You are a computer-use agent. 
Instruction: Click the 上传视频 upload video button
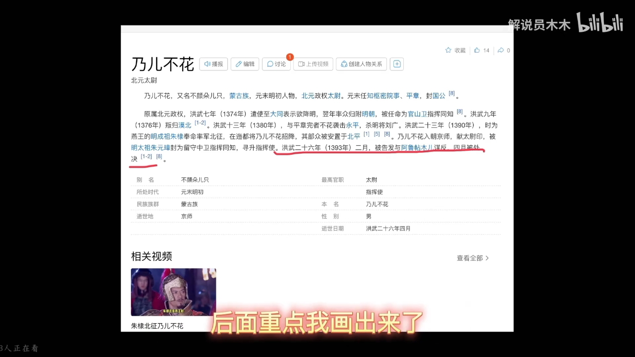click(x=313, y=64)
